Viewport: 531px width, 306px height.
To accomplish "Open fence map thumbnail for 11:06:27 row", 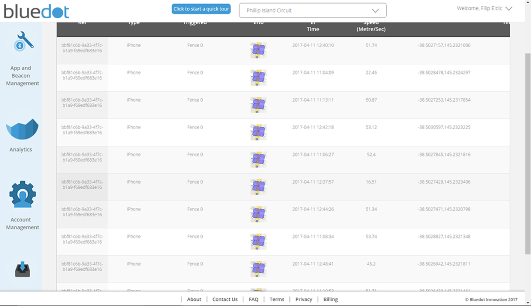I will pyautogui.click(x=258, y=160).
